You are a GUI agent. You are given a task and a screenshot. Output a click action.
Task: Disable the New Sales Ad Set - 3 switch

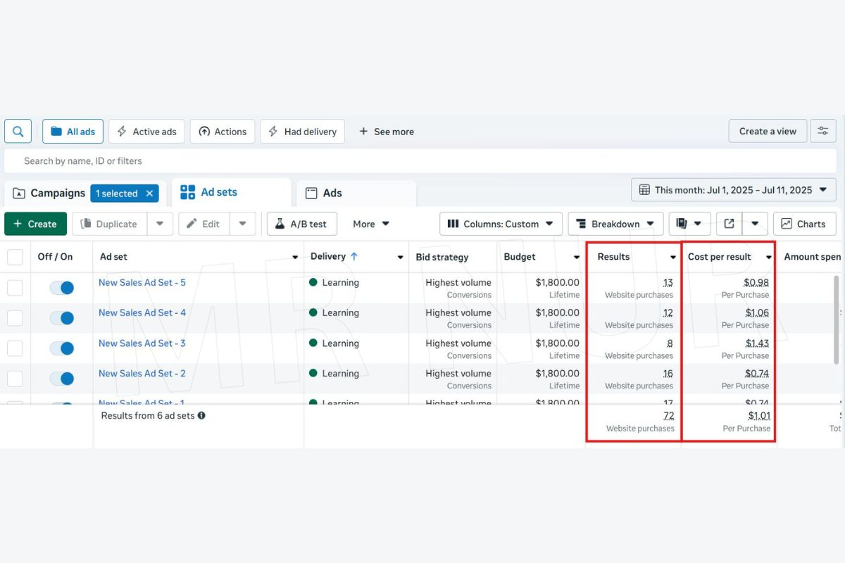pos(62,348)
